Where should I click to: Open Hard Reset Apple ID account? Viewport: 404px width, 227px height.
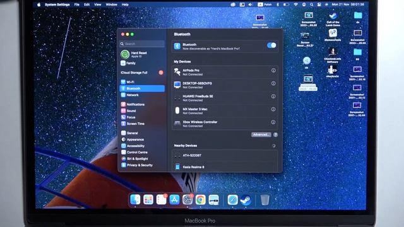(x=142, y=54)
